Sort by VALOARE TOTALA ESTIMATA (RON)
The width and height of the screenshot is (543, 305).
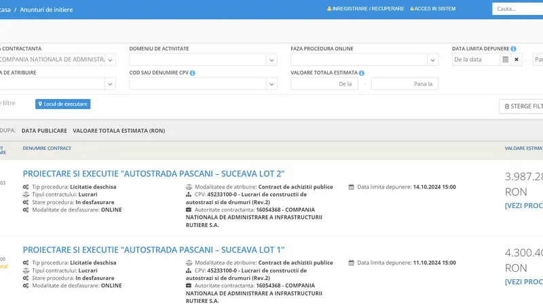(119, 131)
